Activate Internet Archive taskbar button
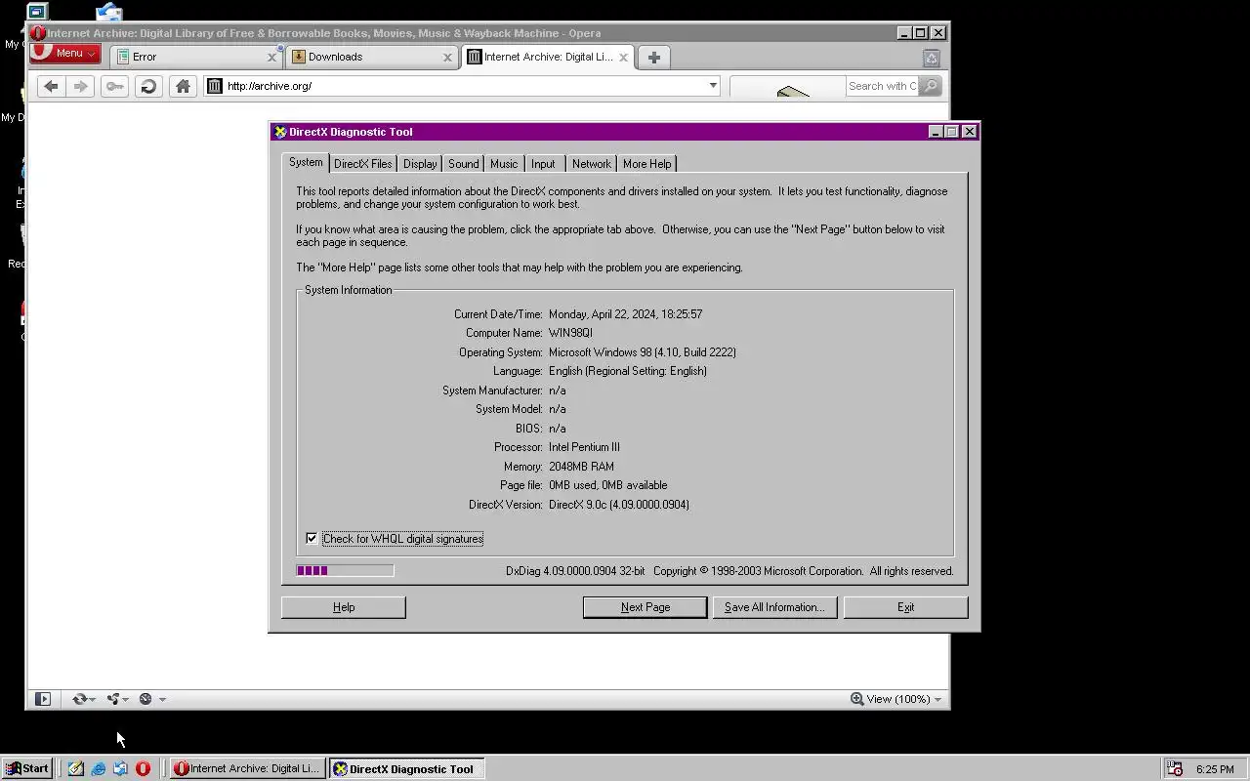 tap(247, 768)
